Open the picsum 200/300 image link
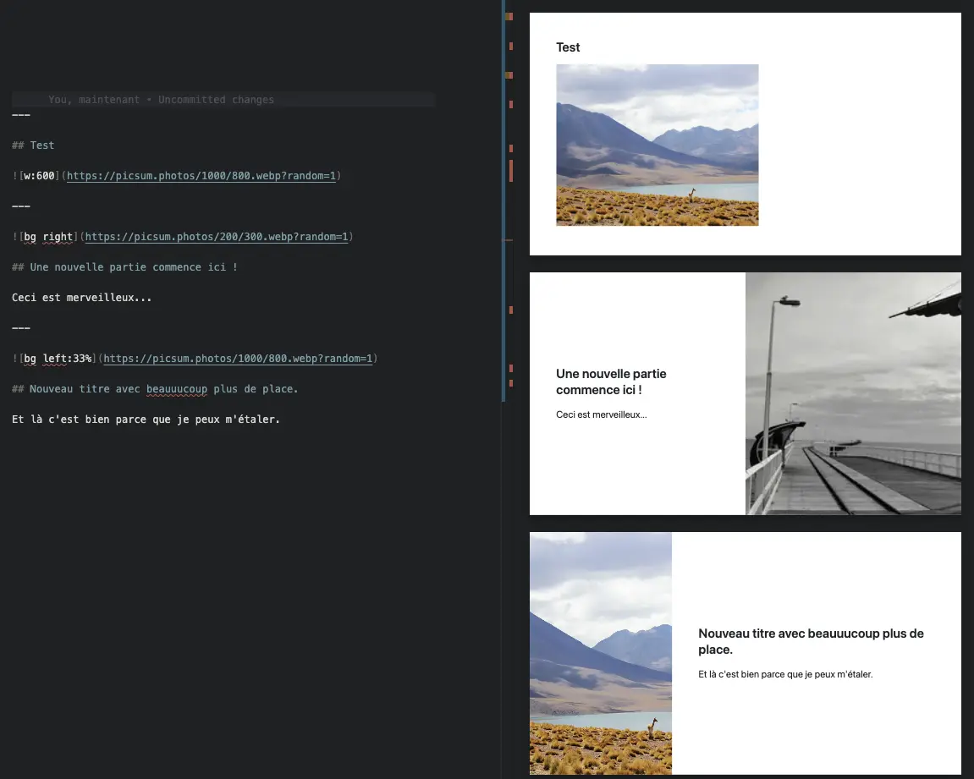Screen dimensions: 974x779 pos(216,237)
